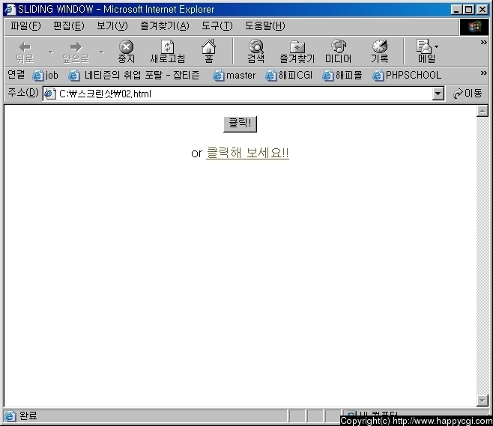Open the 보기(V) menu

click(112, 25)
